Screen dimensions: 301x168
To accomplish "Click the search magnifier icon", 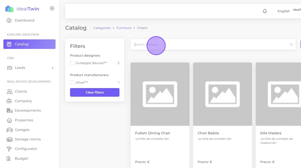I will point(291,45).
